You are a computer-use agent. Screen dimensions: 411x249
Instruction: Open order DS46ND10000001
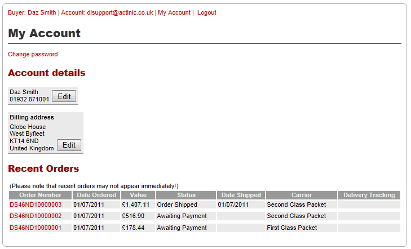pyautogui.click(x=36, y=228)
